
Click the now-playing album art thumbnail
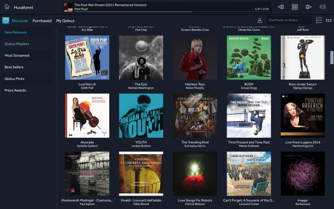pos(69,7)
